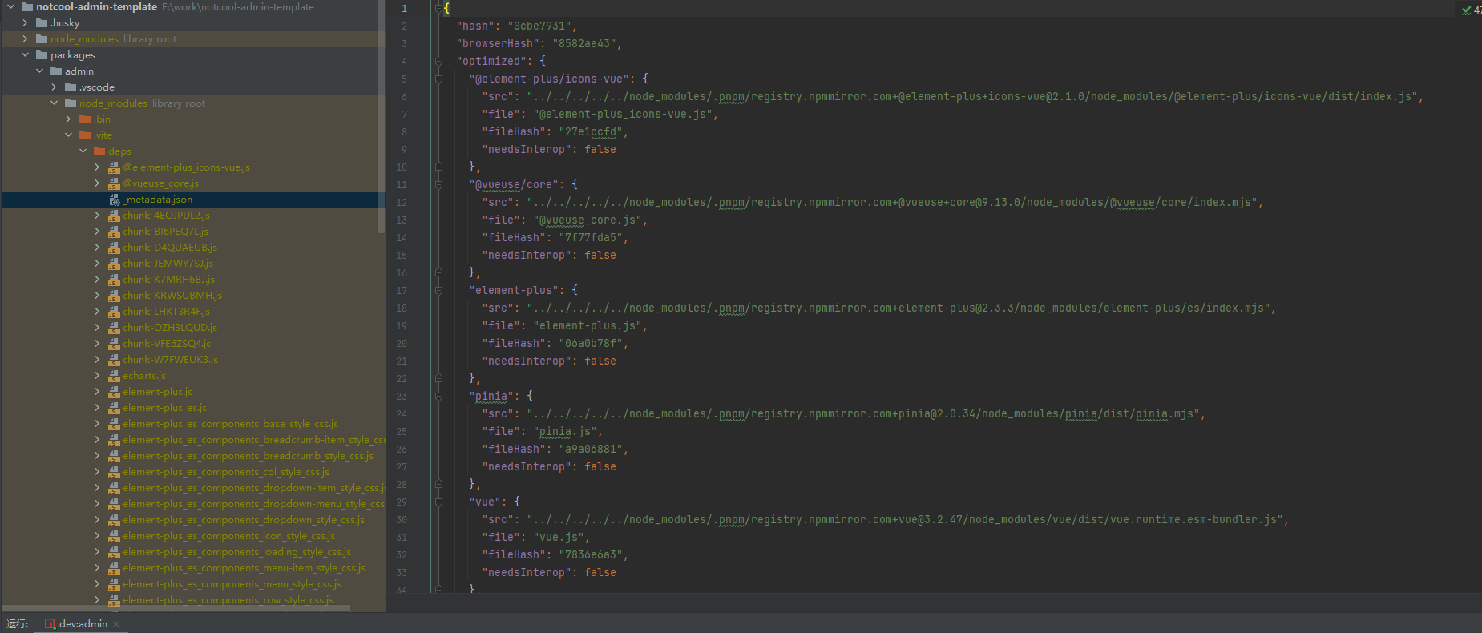The width and height of the screenshot is (1482, 633).
Task: Click the orange .vite folder icon
Action: pos(85,135)
